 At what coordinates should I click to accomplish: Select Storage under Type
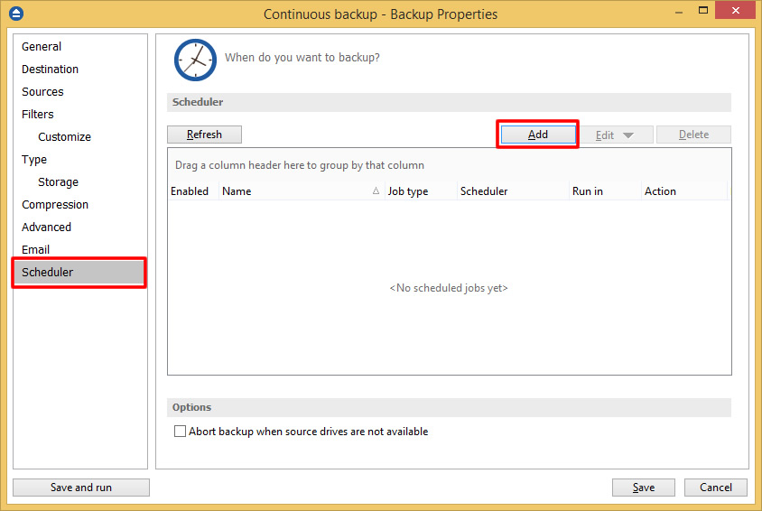coord(58,181)
